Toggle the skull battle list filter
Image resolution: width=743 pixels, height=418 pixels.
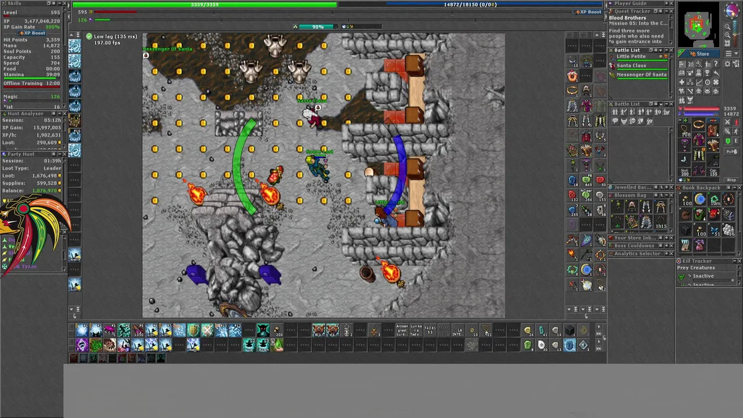point(632,121)
